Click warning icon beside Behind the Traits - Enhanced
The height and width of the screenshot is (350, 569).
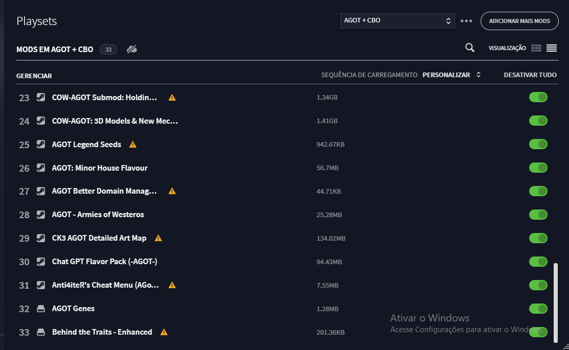point(164,332)
